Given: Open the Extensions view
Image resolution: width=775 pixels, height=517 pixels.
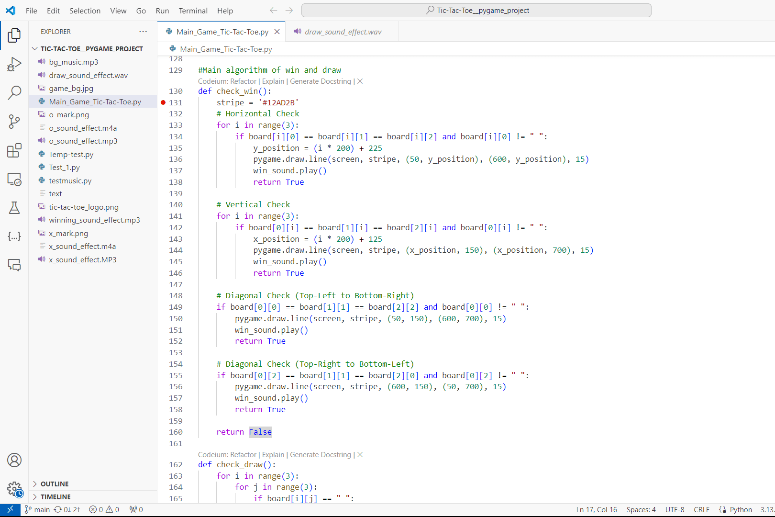Looking at the screenshot, I should [x=14, y=150].
